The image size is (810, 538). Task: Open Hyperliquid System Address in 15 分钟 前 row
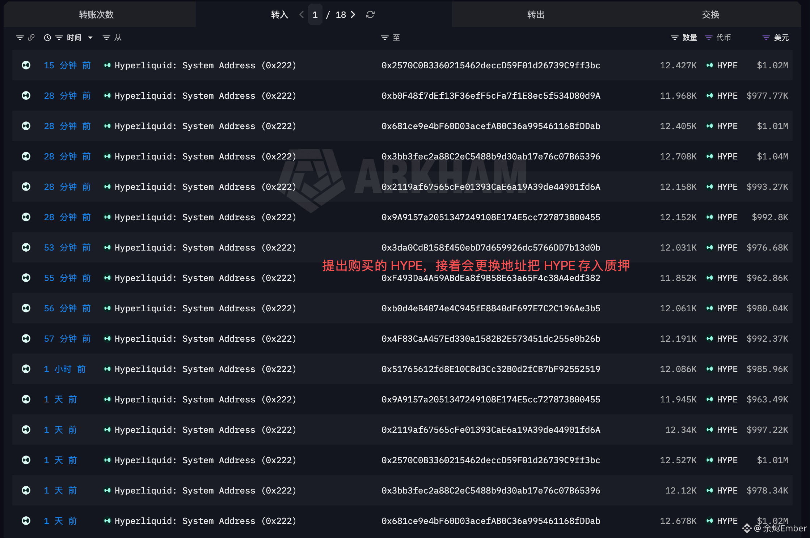(x=206, y=65)
